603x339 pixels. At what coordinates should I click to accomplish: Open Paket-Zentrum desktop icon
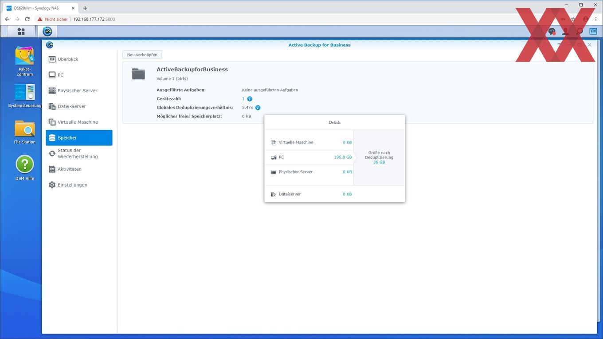tap(24, 62)
